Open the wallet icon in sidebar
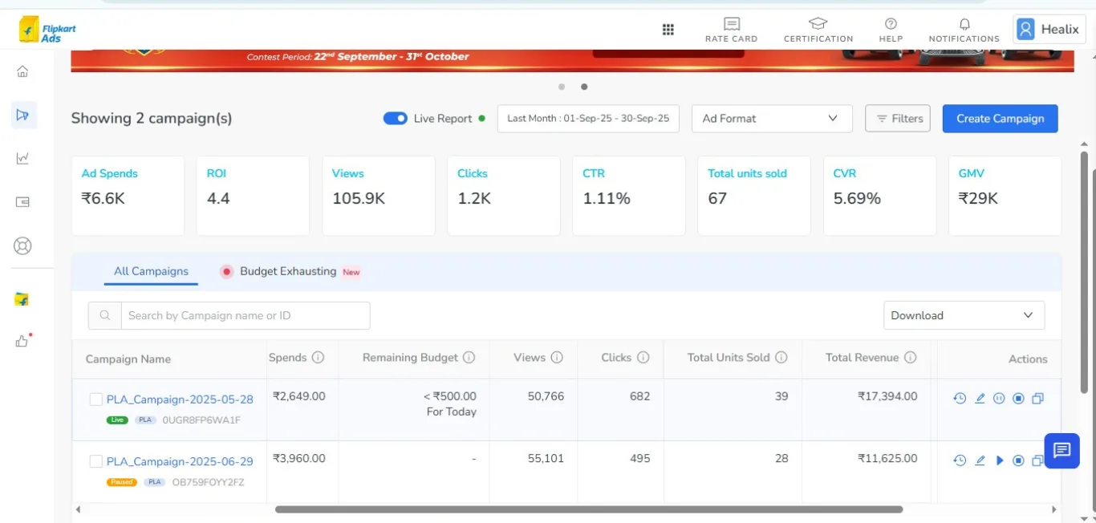The width and height of the screenshot is (1096, 523). pos(22,202)
